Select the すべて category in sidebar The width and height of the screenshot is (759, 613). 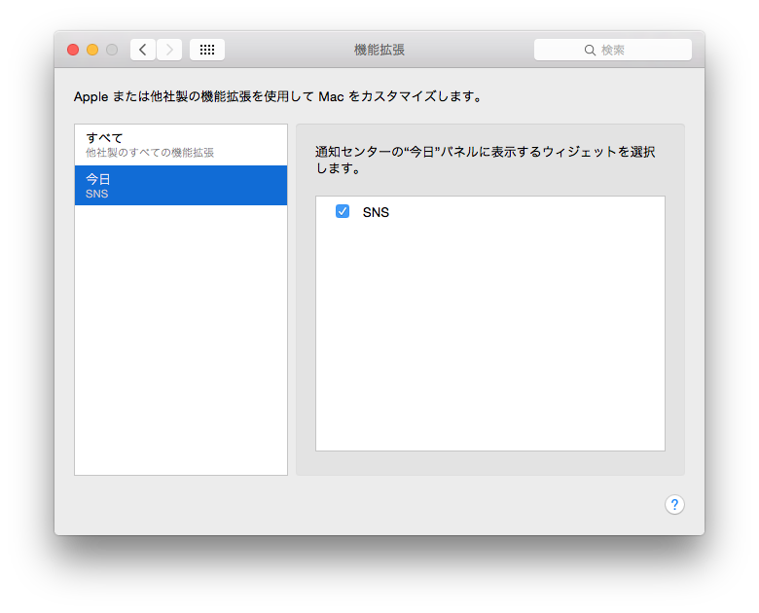(x=181, y=145)
